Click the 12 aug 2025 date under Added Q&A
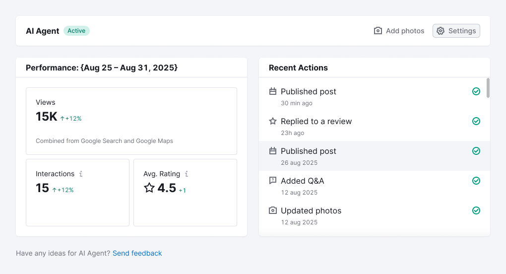Image resolution: width=506 pixels, height=274 pixels. click(x=299, y=193)
